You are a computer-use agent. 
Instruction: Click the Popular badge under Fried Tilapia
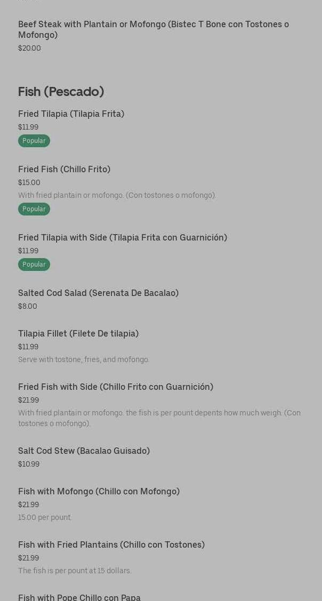click(x=34, y=141)
